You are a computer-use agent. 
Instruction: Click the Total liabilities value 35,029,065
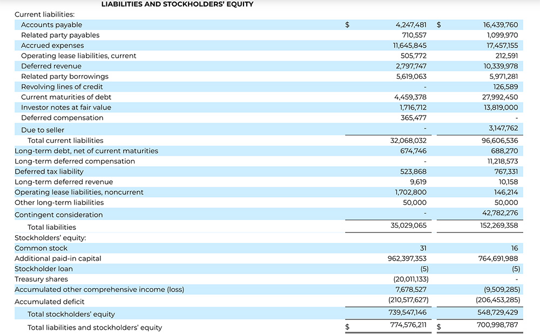[408, 226]
